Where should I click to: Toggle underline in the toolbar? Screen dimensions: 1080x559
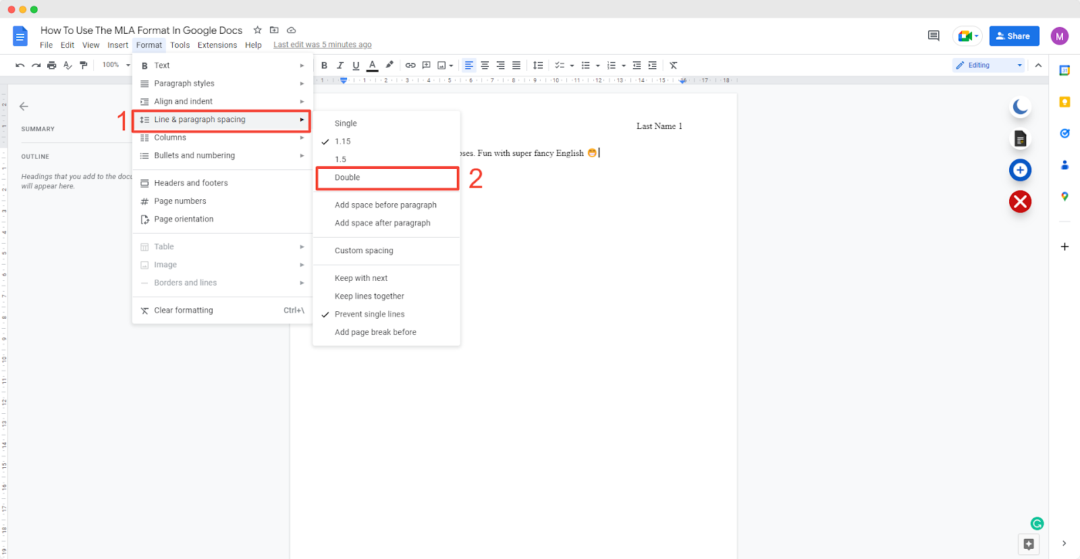tap(356, 65)
